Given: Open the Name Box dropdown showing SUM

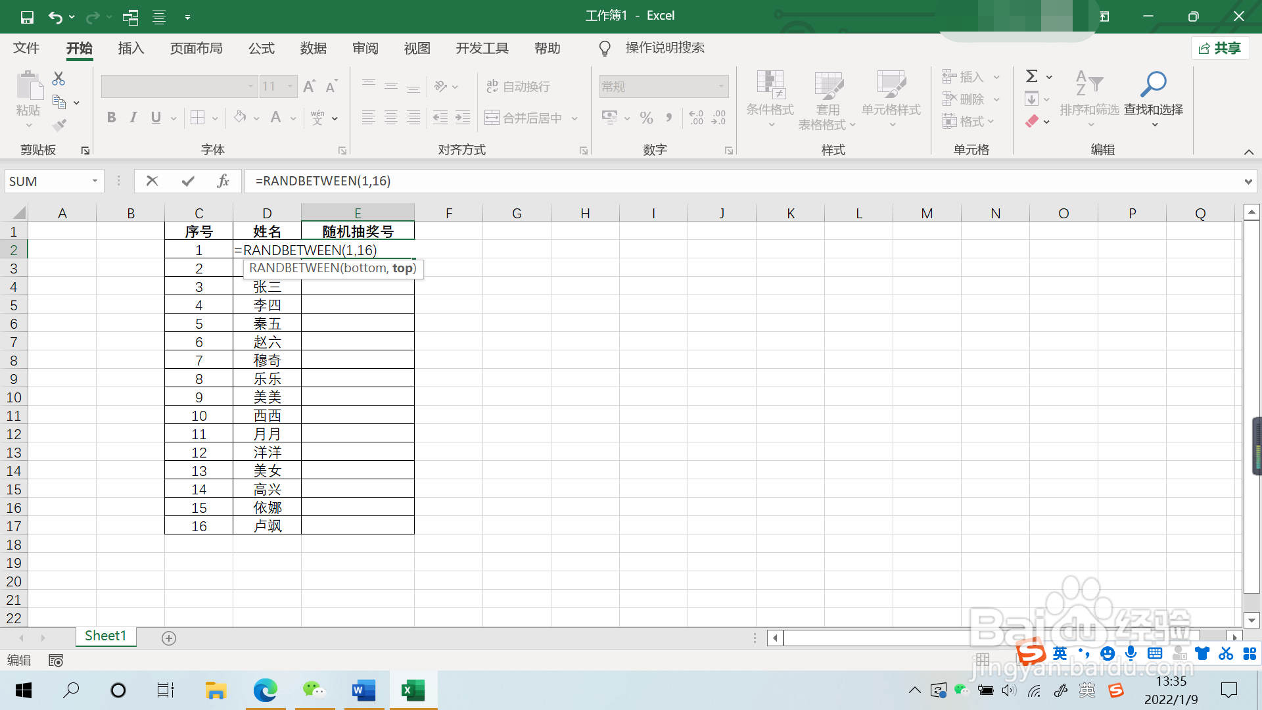Looking at the screenshot, I should pyautogui.click(x=95, y=181).
